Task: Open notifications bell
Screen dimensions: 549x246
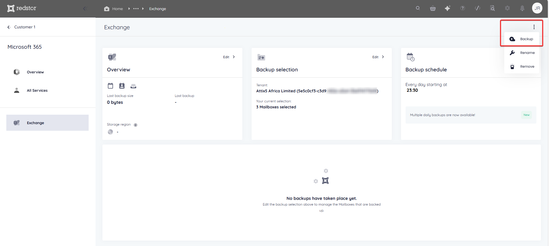Action: click(522, 8)
